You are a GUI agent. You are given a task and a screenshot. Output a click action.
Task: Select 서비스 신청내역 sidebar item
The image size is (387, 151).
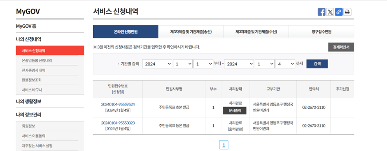coord(50,50)
